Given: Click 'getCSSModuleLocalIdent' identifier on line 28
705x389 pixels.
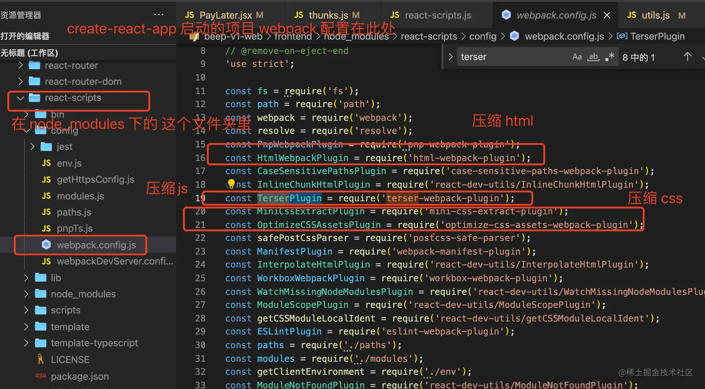Looking at the screenshot, I should [316, 318].
